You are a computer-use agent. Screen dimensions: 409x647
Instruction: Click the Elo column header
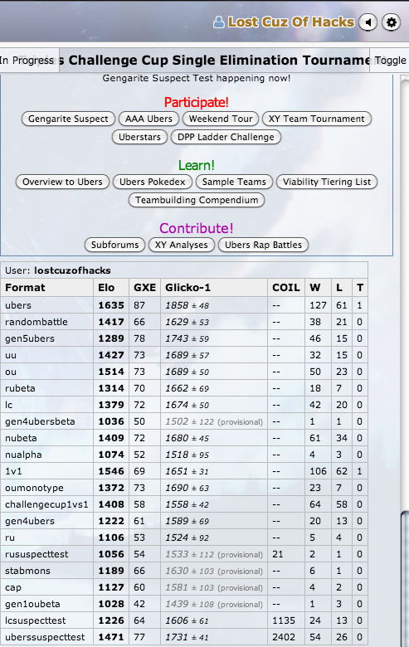click(x=111, y=288)
